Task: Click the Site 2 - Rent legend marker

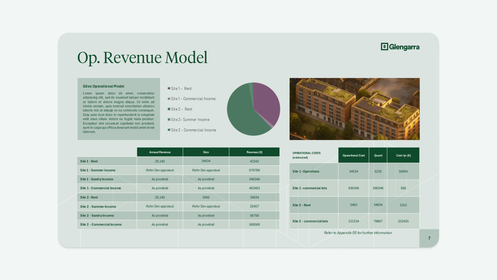Action: pos(169,109)
